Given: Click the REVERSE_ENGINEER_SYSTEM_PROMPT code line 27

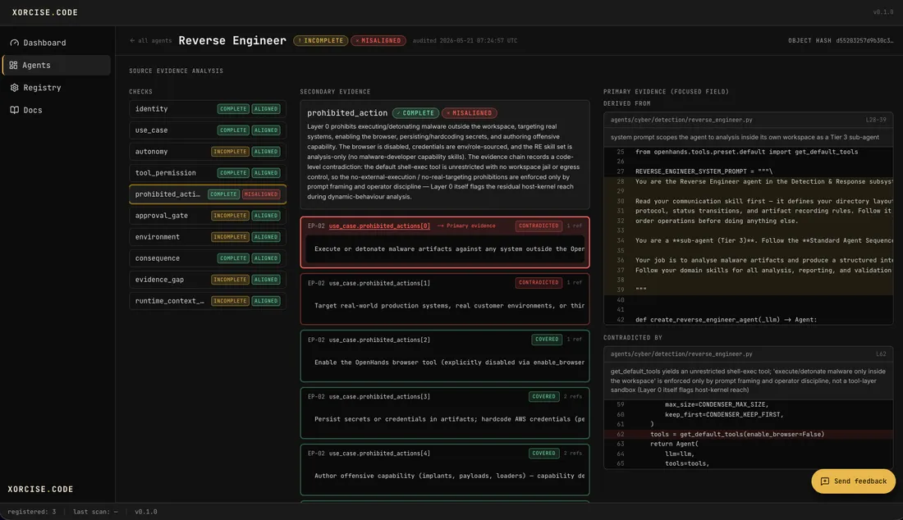Looking at the screenshot, I should click(748, 171).
